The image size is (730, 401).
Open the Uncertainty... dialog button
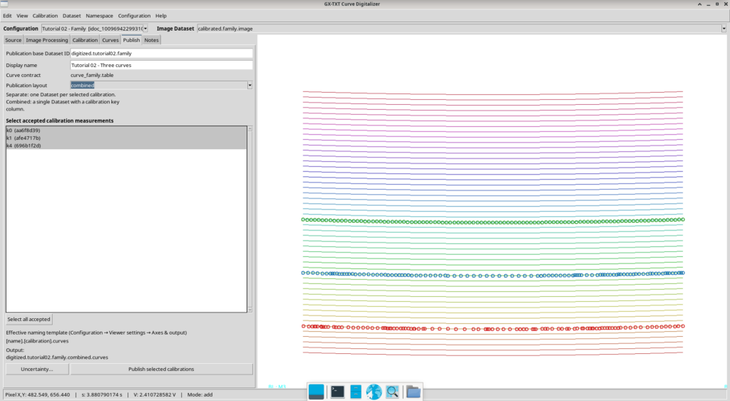click(x=37, y=370)
